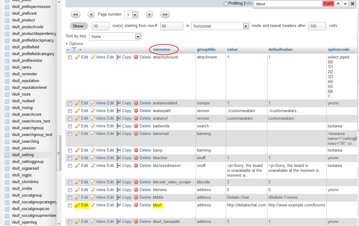Select the badwords row checkbox
Image resolution: width=359 pixels, height=226 pixels.
point(70,126)
